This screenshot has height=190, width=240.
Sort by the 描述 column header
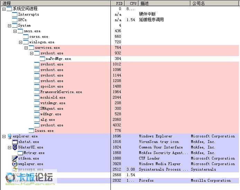[165, 3]
